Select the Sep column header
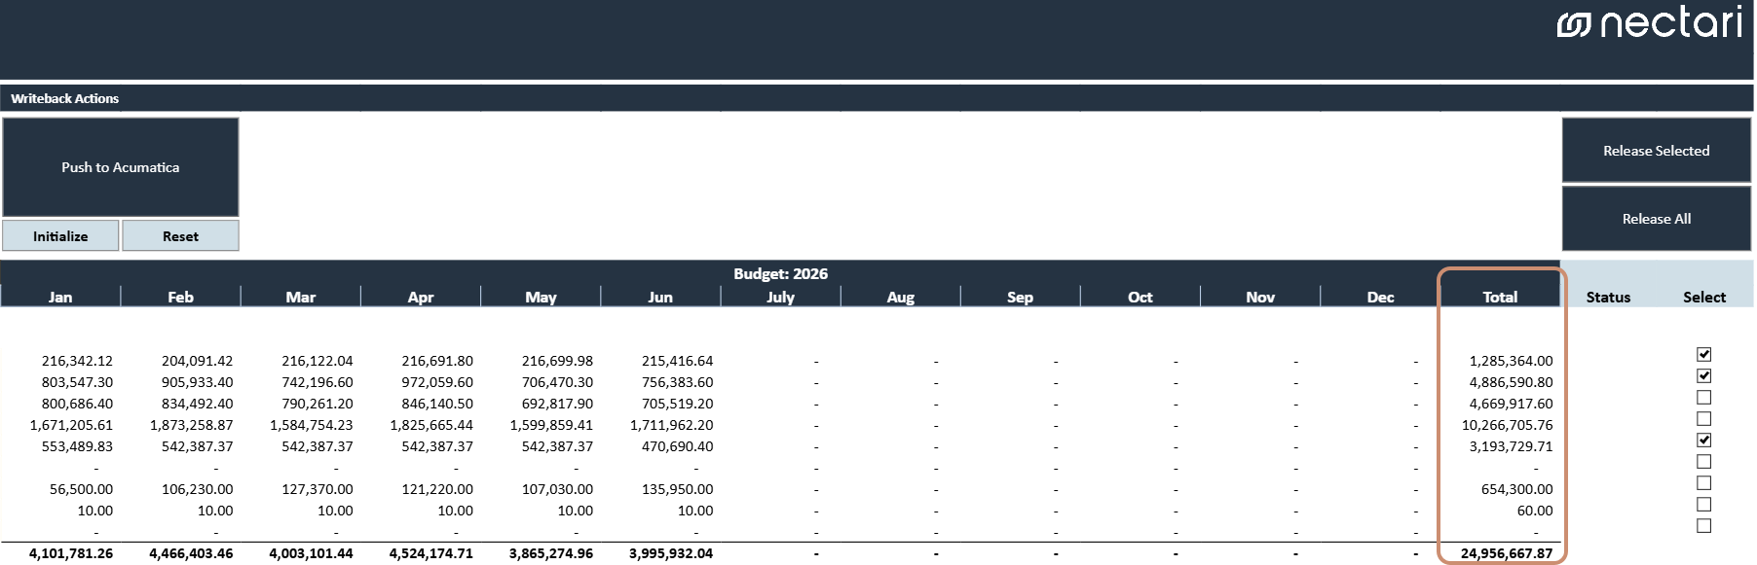Screen dimensions: 1757x565 click(1020, 298)
